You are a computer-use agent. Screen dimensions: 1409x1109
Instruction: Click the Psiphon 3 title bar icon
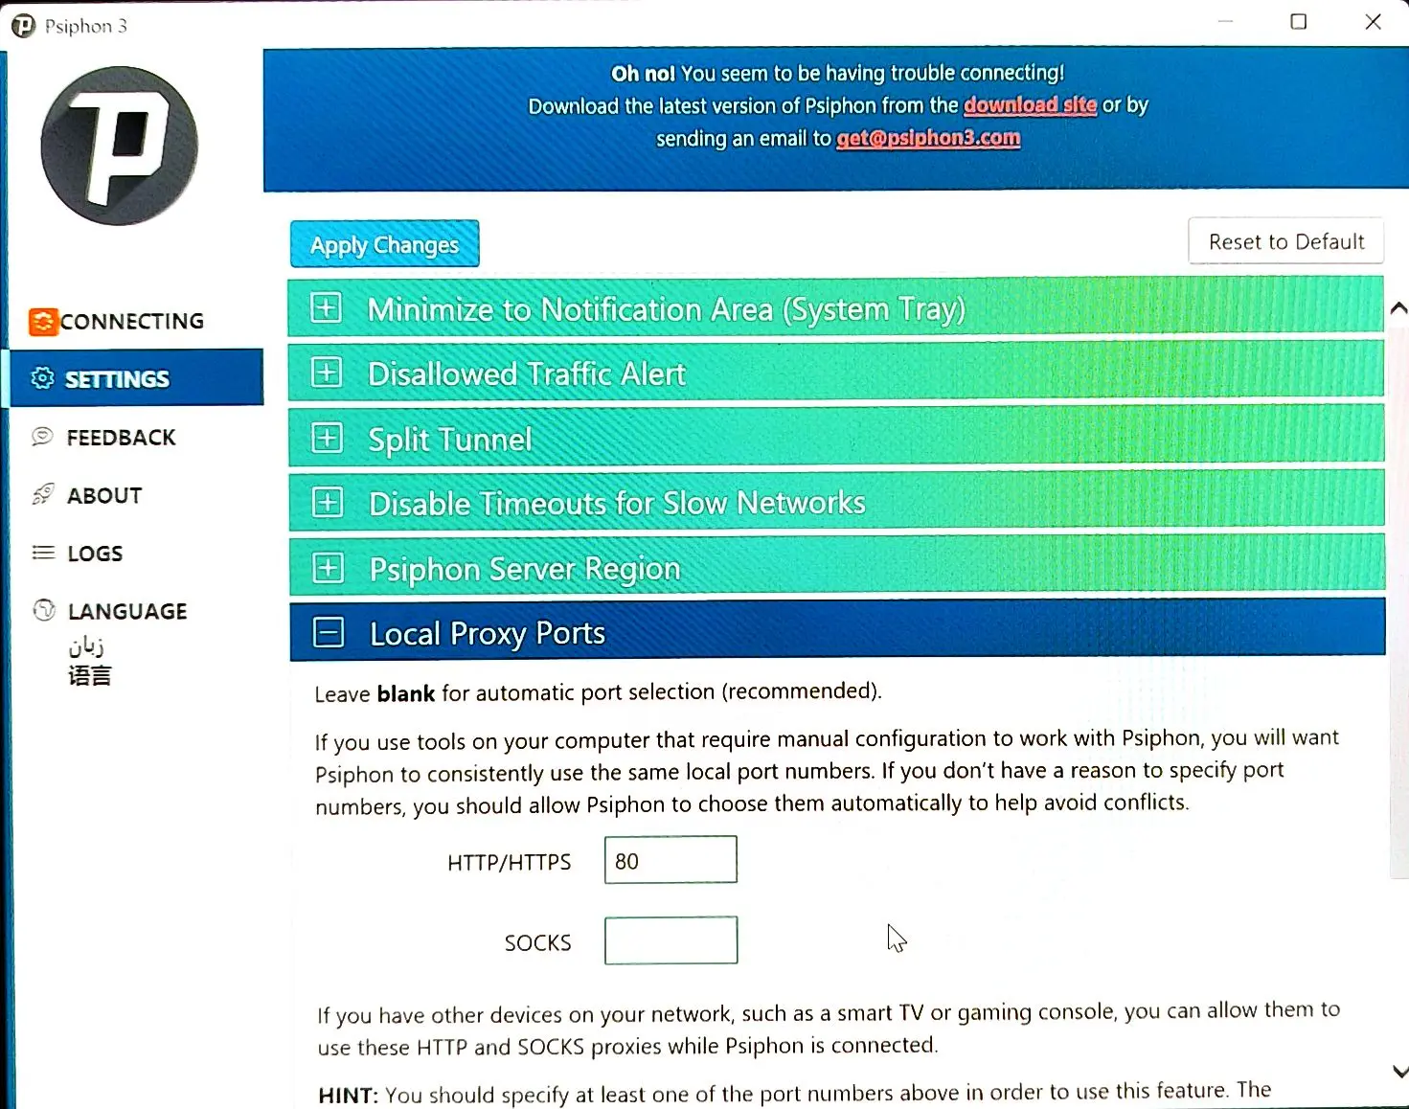pos(23,26)
